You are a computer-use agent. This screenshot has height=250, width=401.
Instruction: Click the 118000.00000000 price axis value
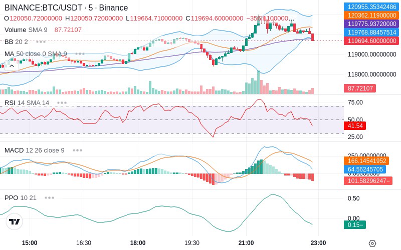[372, 74]
